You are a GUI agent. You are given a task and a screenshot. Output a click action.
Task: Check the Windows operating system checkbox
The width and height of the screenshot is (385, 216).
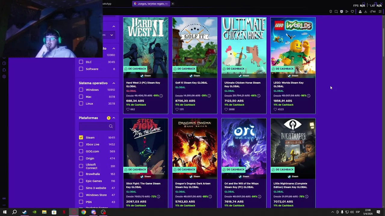click(81, 90)
